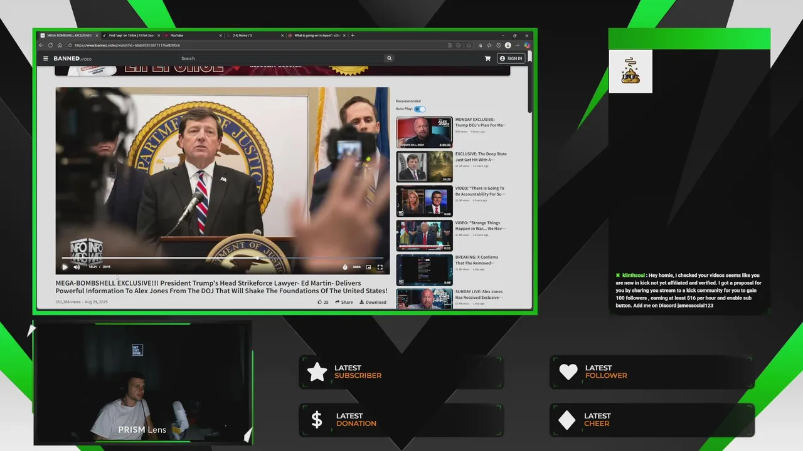Image resolution: width=803 pixels, height=451 pixels.
Task: Click 'SUNDAY LIVE: Alex Jones' video title
Action: point(480,294)
